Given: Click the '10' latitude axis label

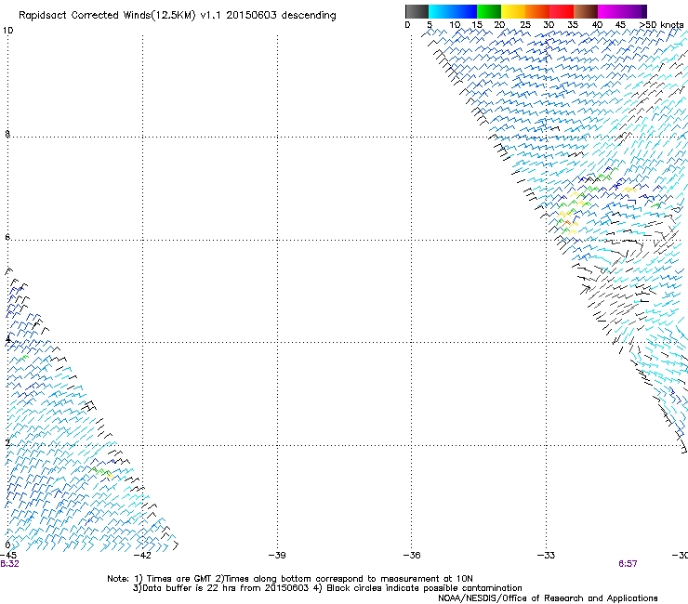Looking at the screenshot, I should click(x=7, y=31).
